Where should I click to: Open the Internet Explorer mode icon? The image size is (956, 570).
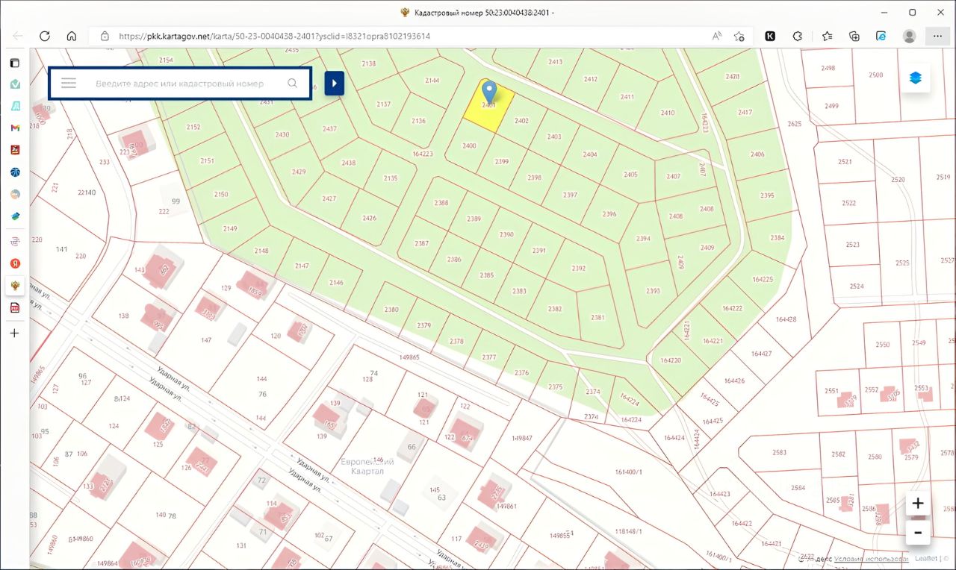pos(881,36)
